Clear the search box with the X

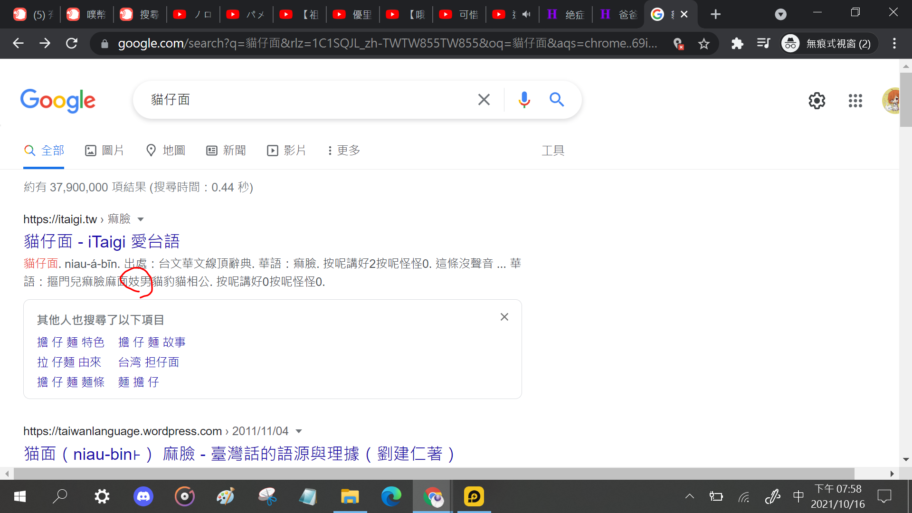click(484, 100)
